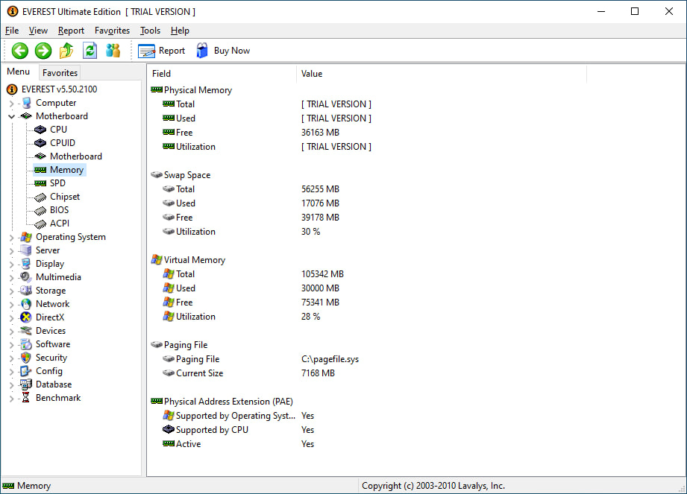Click the up-level folder arrow icon
687x494 pixels.
66,51
